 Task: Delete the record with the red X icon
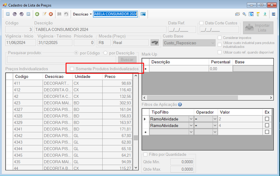point(51,14)
